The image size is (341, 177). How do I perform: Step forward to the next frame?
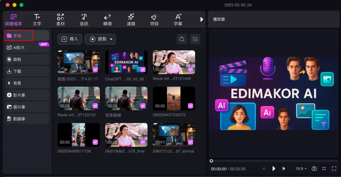click(x=283, y=169)
